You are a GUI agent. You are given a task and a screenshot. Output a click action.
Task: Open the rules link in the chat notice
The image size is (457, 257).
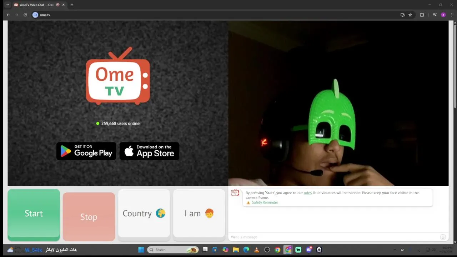[x=307, y=193]
